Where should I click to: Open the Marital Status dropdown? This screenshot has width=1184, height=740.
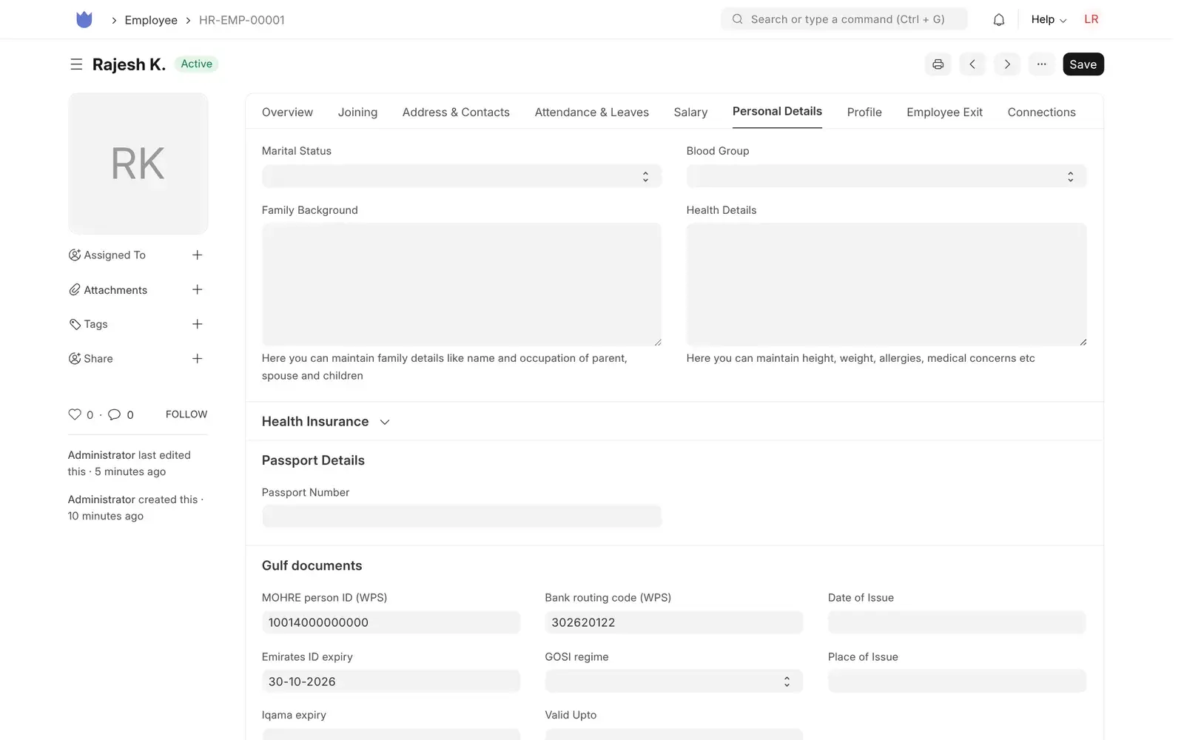[x=462, y=176]
